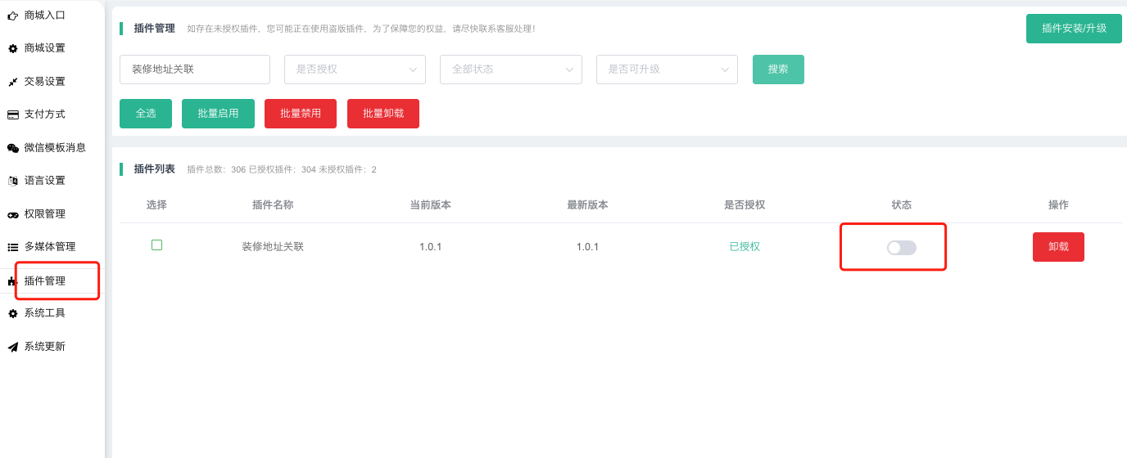The image size is (1127, 458).
Task: Go to 系统工具 menu item
Action: coord(45,313)
